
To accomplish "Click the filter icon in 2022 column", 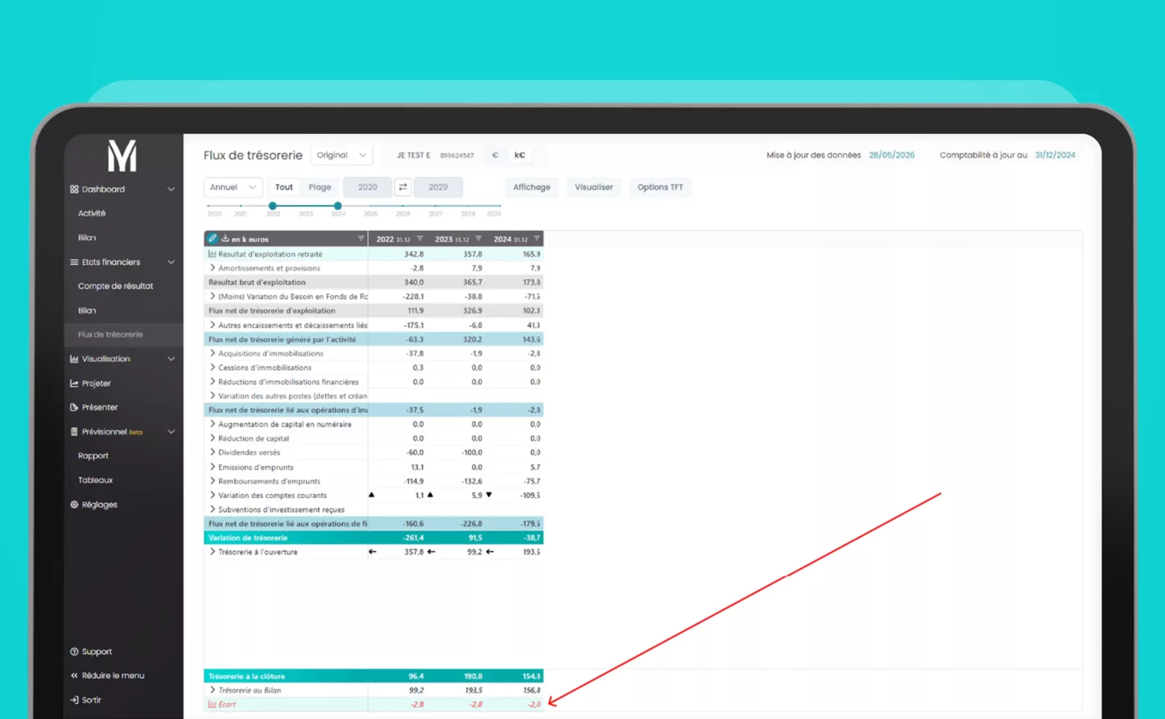I will tap(420, 238).
